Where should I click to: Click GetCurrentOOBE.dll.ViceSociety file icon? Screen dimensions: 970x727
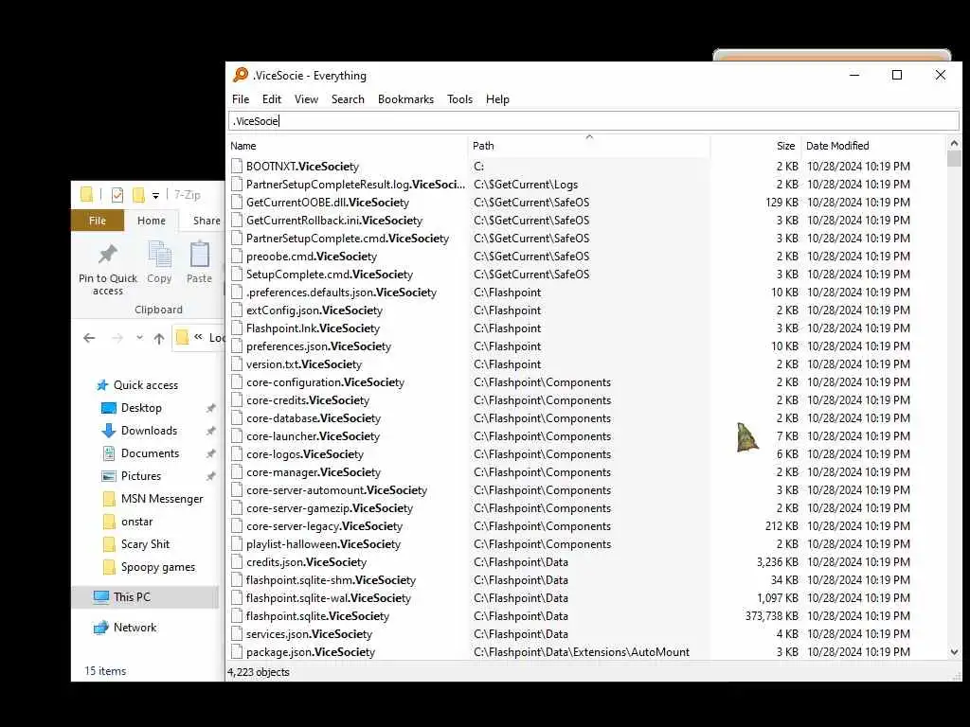pos(237,203)
